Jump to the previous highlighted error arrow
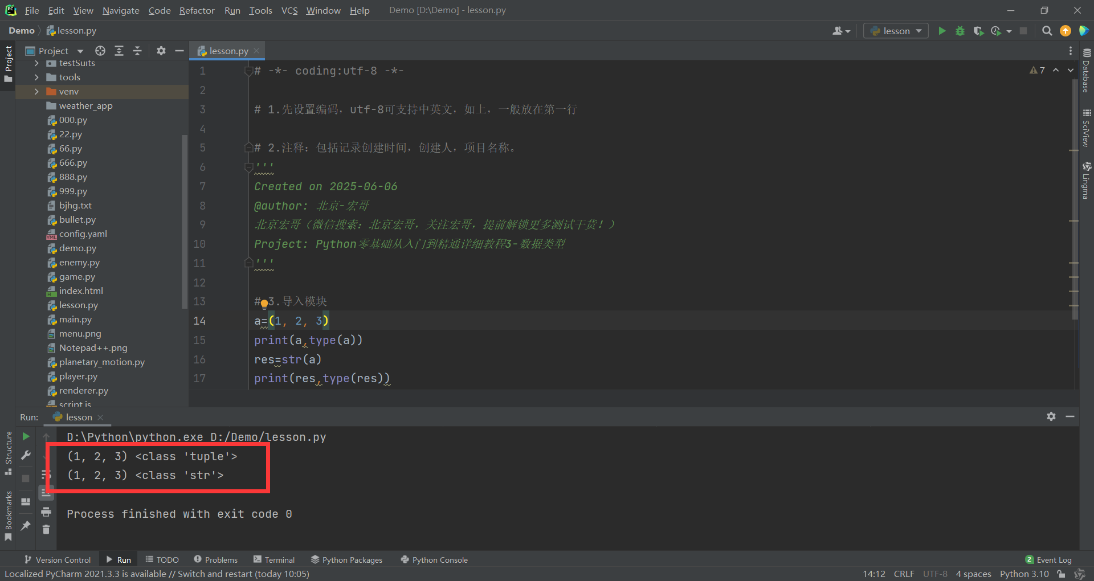Image resolution: width=1094 pixels, height=581 pixels. click(1056, 70)
